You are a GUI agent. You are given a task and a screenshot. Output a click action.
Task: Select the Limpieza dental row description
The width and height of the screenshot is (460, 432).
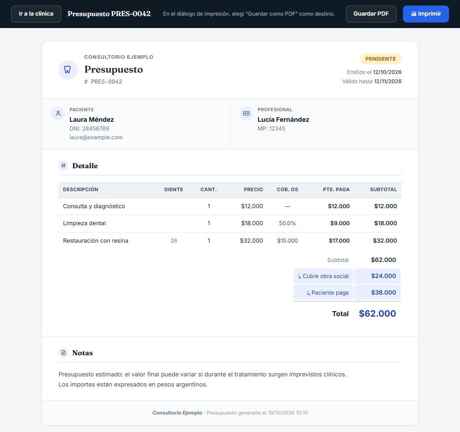(x=84, y=223)
